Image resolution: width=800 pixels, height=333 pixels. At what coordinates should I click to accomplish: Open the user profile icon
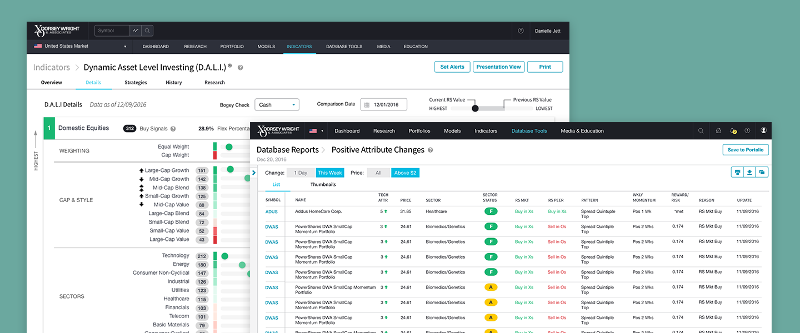click(763, 131)
